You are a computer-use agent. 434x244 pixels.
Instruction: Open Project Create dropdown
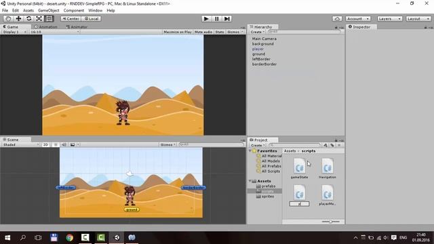point(258,145)
